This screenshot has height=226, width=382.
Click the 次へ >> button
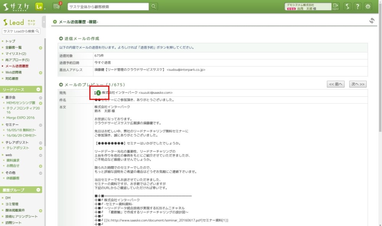pyautogui.click(x=358, y=84)
